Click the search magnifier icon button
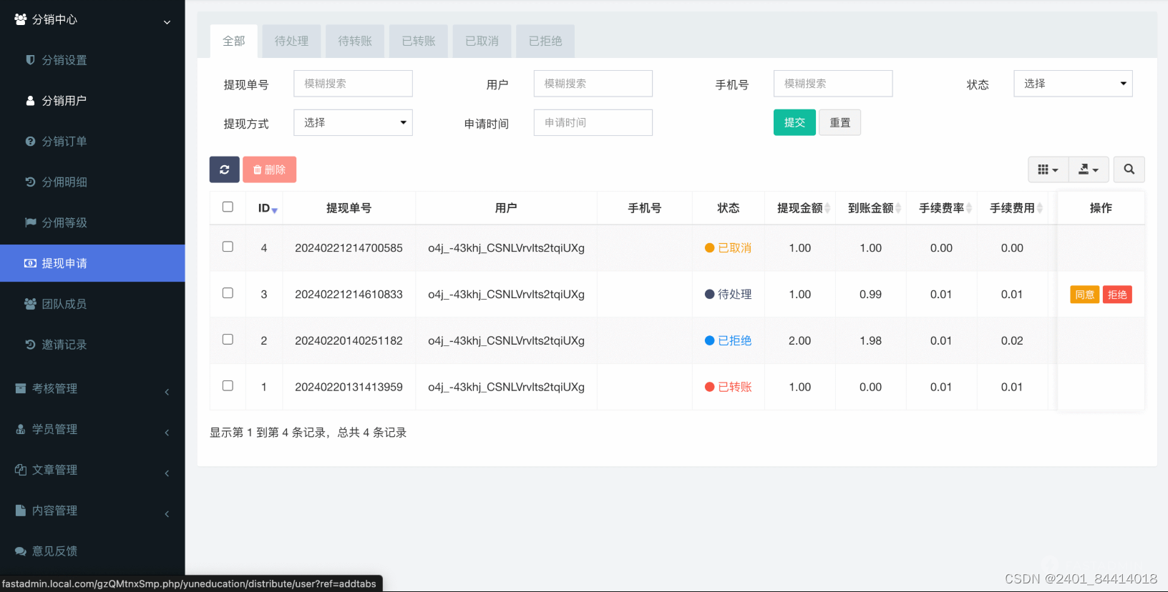Screen dimensions: 1168x592 [x=1129, y=169]
